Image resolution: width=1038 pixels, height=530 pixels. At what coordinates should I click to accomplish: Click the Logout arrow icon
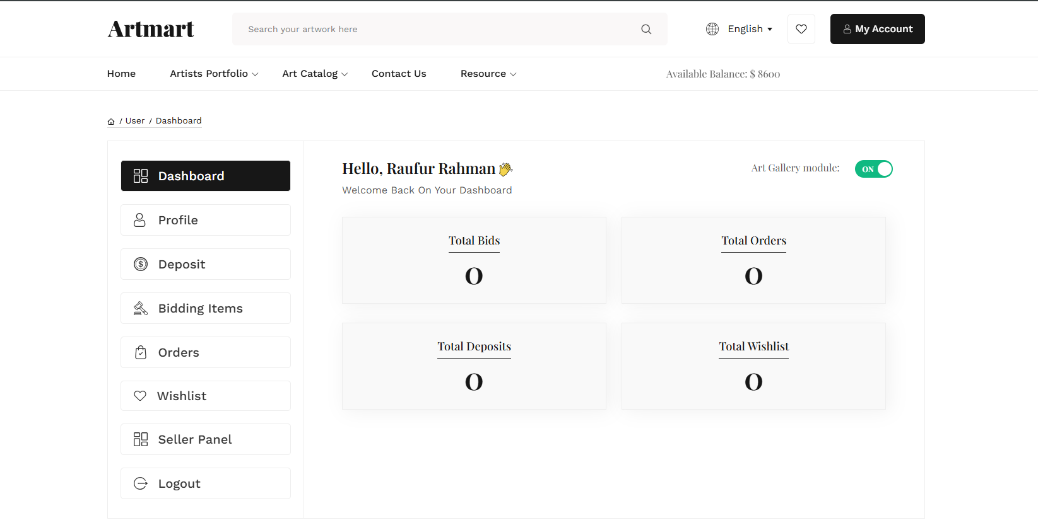141,483
